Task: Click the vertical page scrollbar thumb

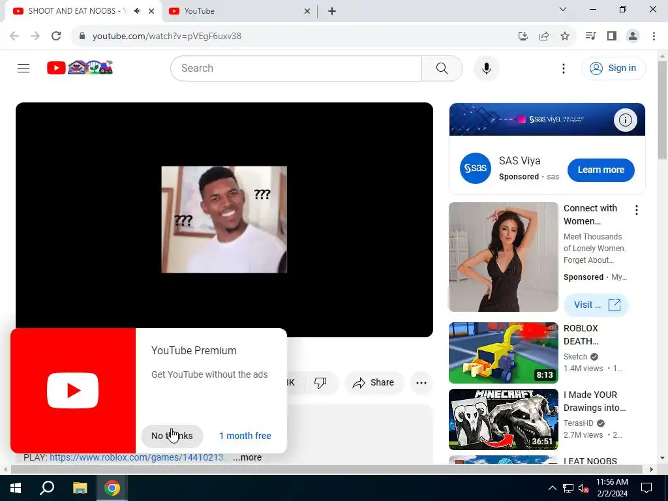Action: click(x=662, y=111)
